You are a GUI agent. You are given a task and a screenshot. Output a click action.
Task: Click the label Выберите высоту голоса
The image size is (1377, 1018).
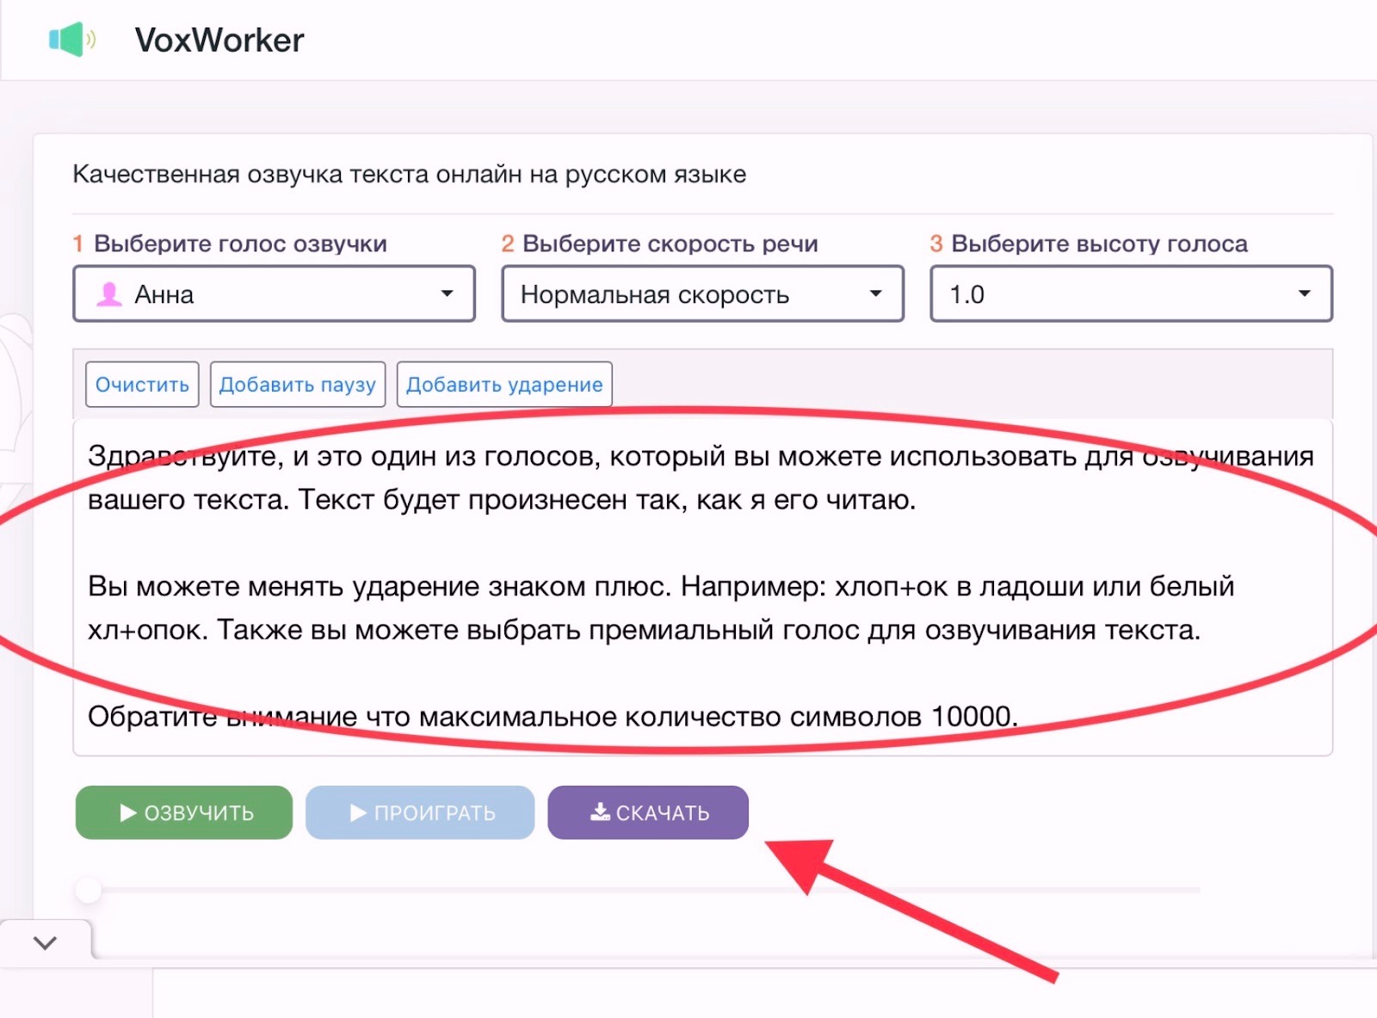1099,244
